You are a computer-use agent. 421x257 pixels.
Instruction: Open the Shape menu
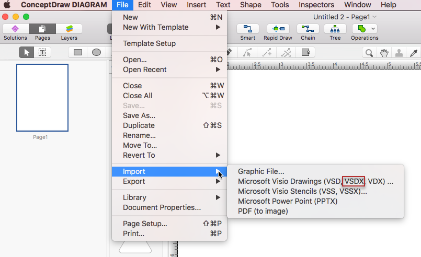click(x=251, y=5)
